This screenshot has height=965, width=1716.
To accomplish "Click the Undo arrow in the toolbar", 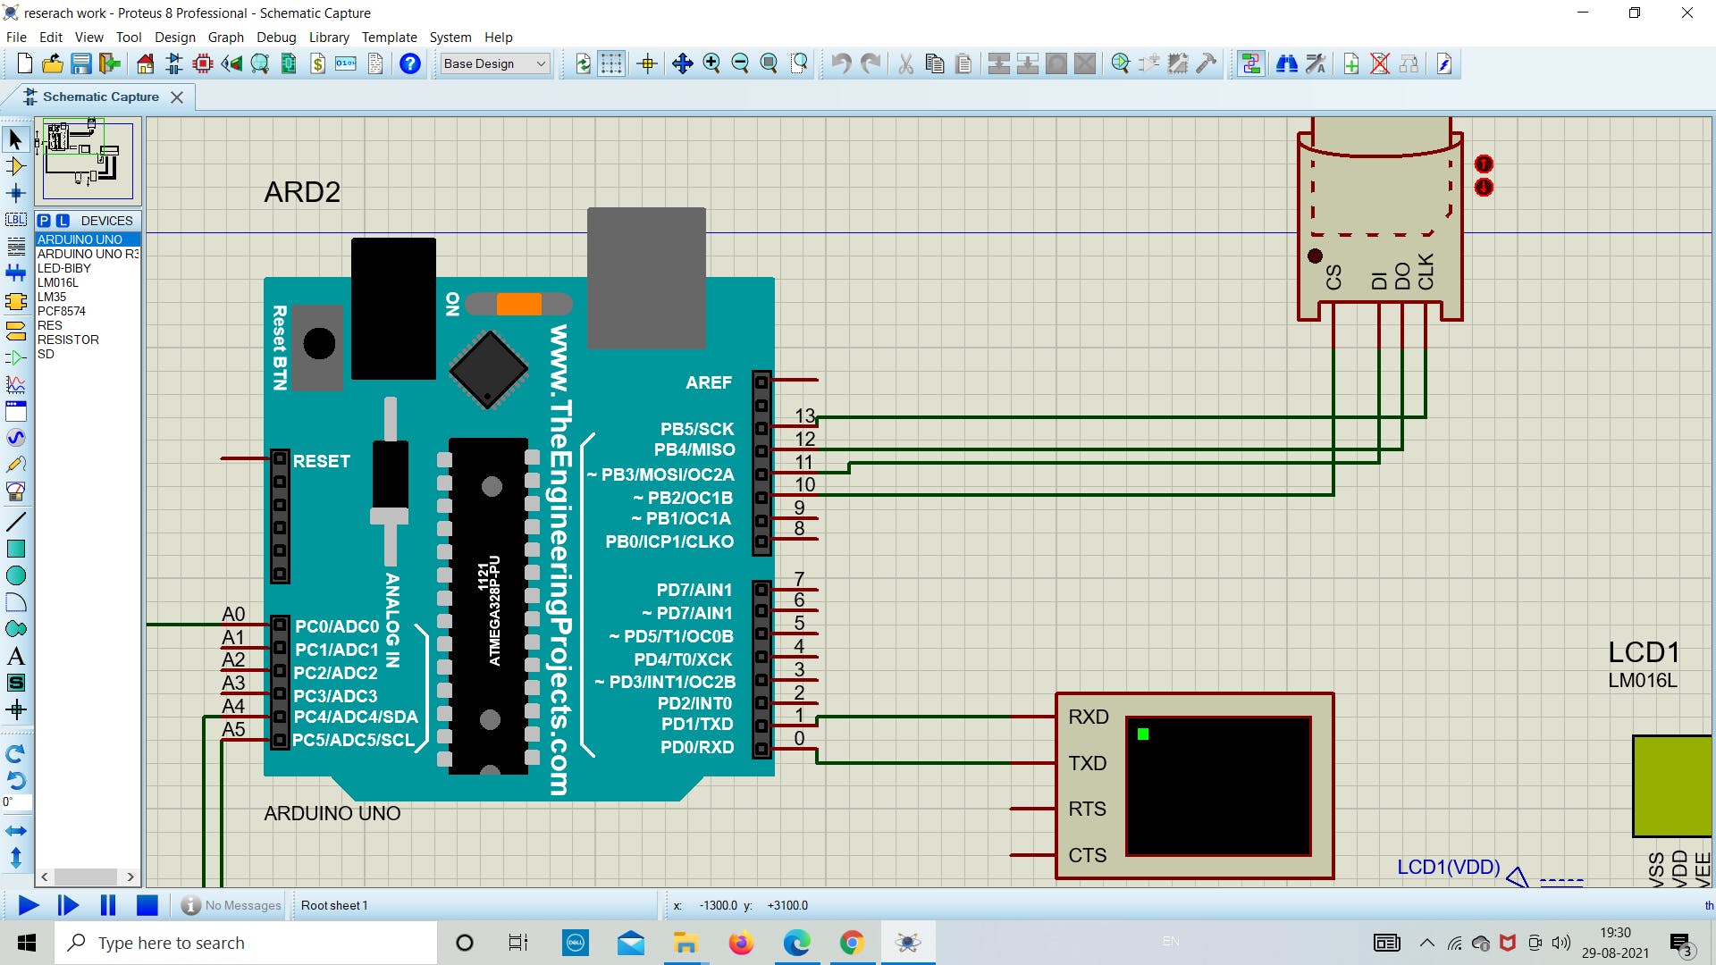I will pos(841,63).
